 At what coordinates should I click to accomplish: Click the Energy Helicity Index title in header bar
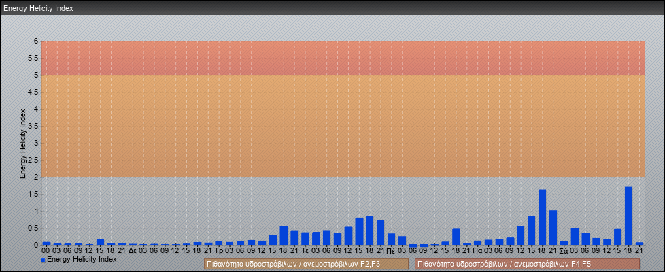[38, 8]
